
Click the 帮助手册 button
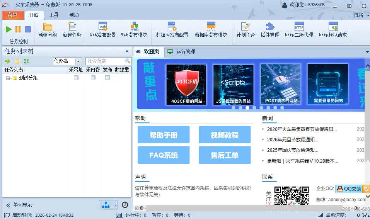(x=164, y=135)
